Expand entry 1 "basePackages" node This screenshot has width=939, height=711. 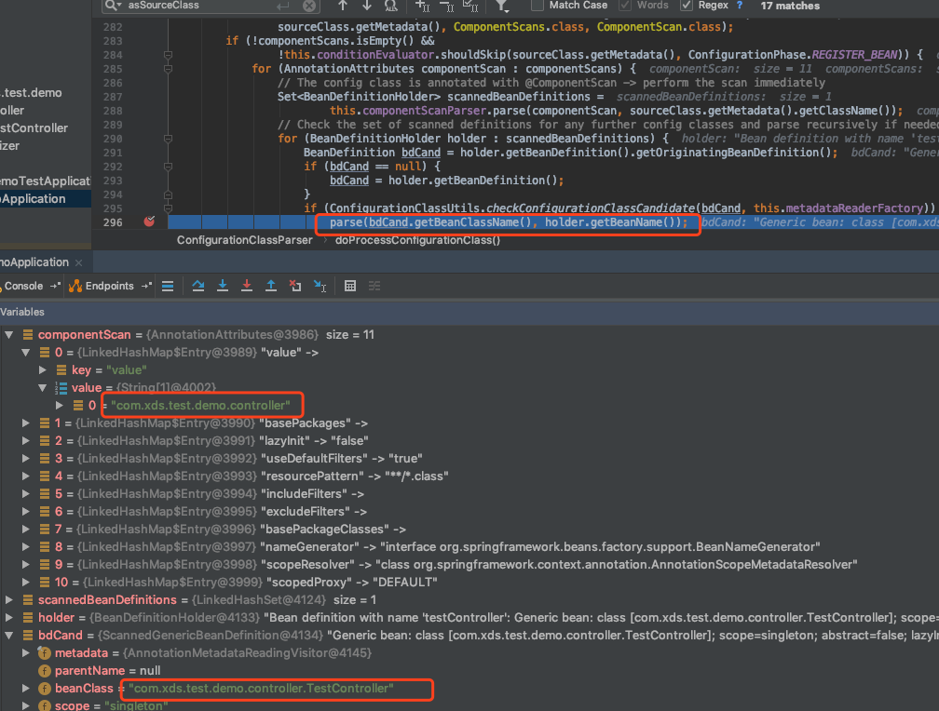(26, 423)
